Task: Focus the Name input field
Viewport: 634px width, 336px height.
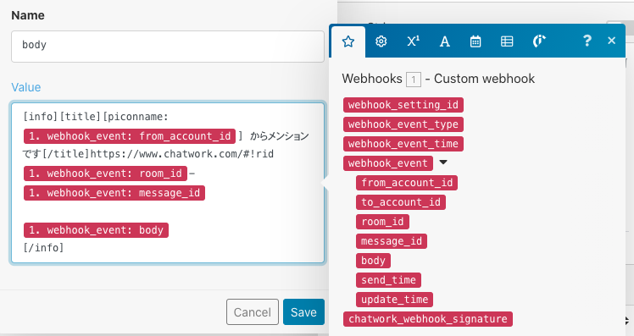Action: click(168, 47)
